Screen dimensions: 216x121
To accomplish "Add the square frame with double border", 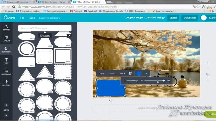I will [x=63, y=56].
